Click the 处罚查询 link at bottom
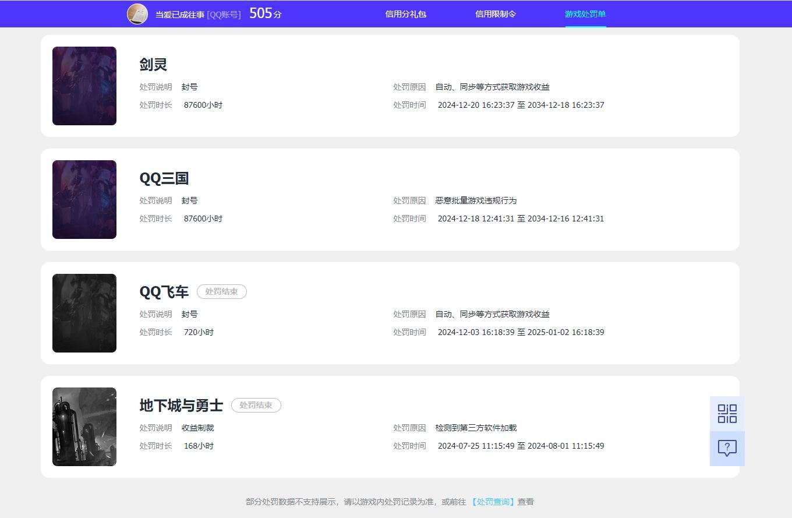Screen dimensions: 792x518 [x=493, y=502]
